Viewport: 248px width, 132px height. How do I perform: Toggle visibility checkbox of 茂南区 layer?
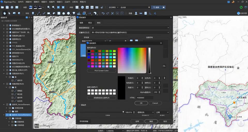12,91
